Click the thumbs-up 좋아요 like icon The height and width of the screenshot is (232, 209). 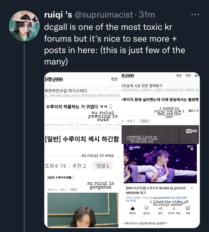[x=132, y=209]
